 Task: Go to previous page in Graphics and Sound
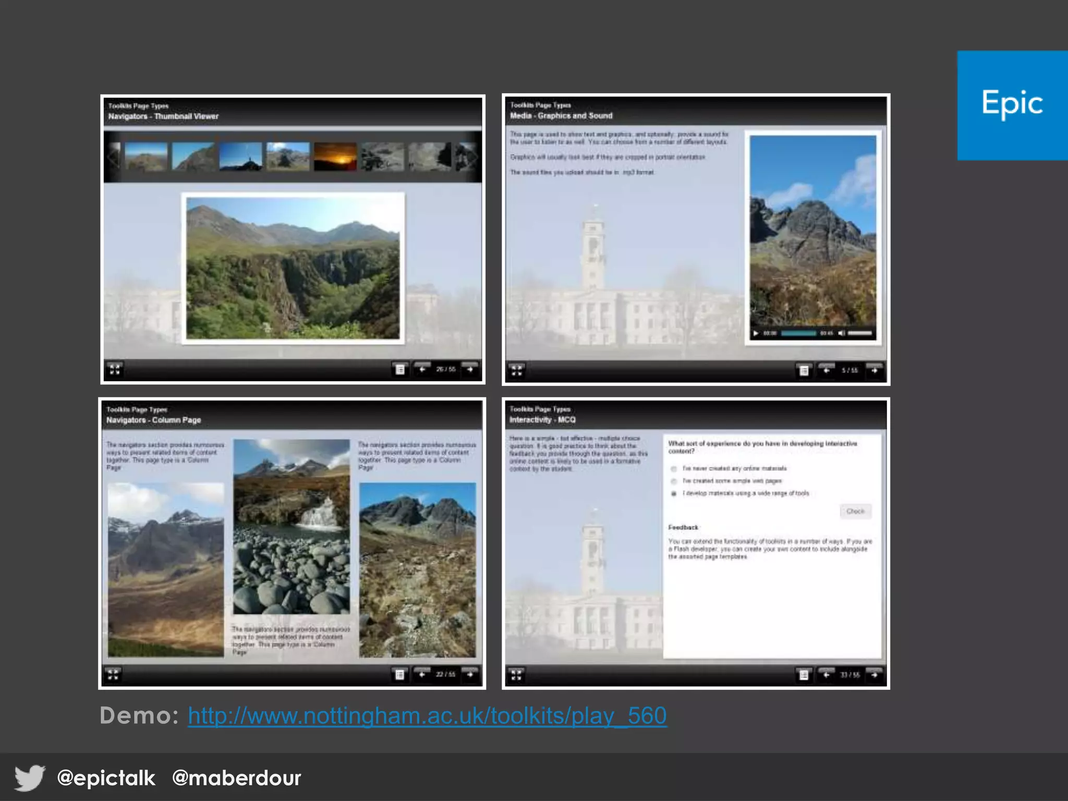[x=827, y=370]
